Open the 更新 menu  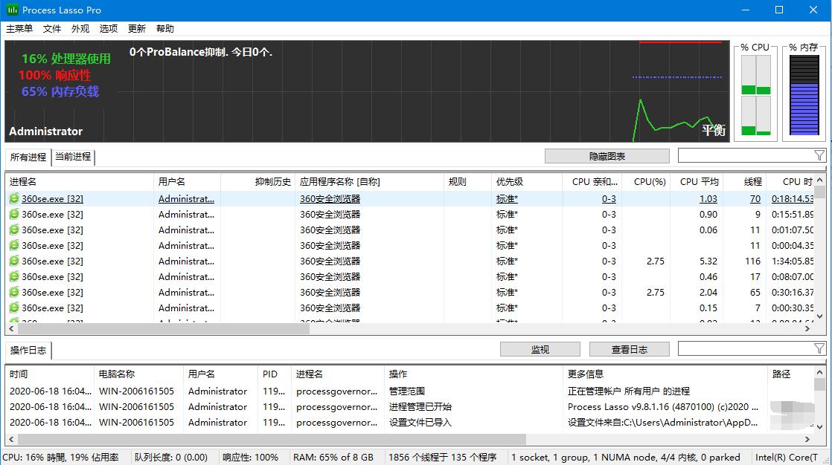pyautogui.click(x=136, y=29)
